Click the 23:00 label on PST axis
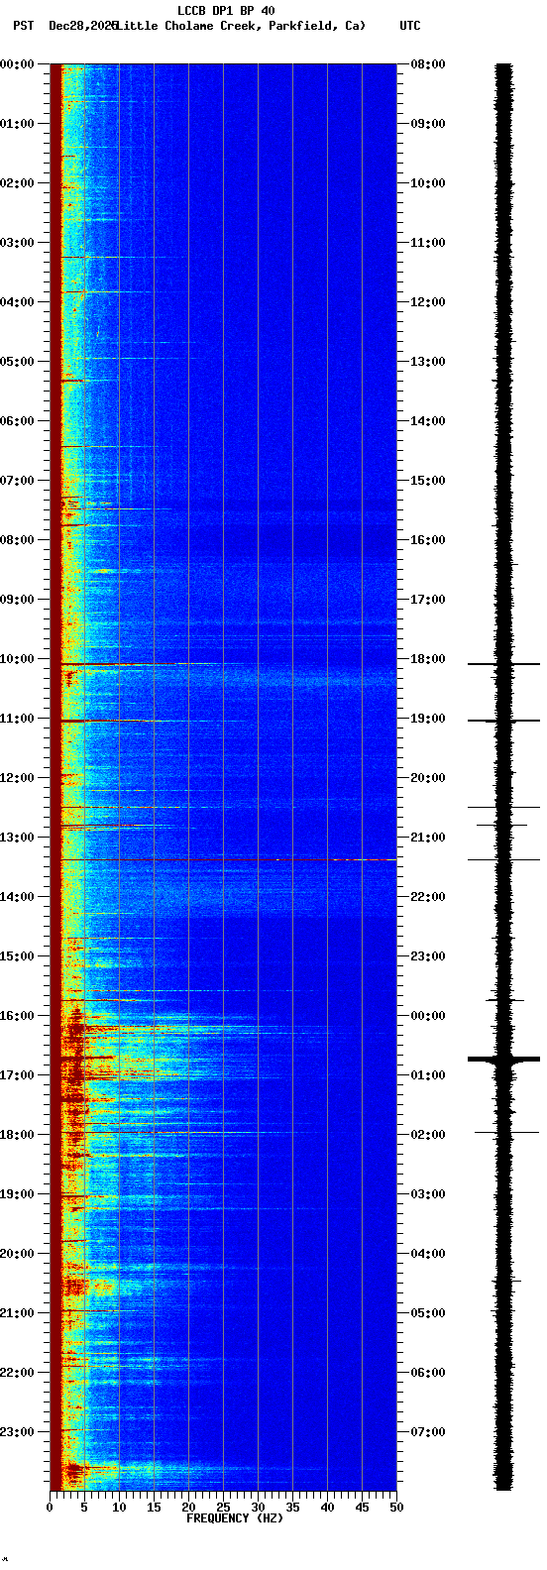Viewport: 547px width, 1570px height. (x=17, y=1432)
